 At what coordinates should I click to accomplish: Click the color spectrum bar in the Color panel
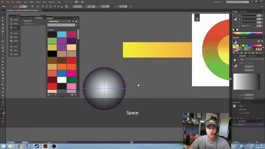click(x=248, y=34)
